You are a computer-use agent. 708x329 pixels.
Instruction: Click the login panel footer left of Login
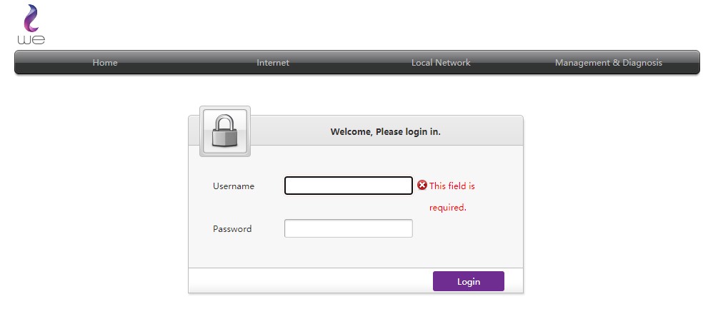point(307,281)
